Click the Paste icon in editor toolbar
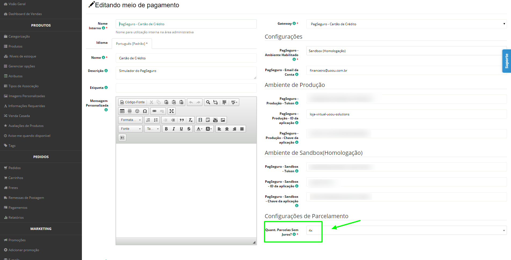This screenshot has width=511, height=260. pos(166,102)
